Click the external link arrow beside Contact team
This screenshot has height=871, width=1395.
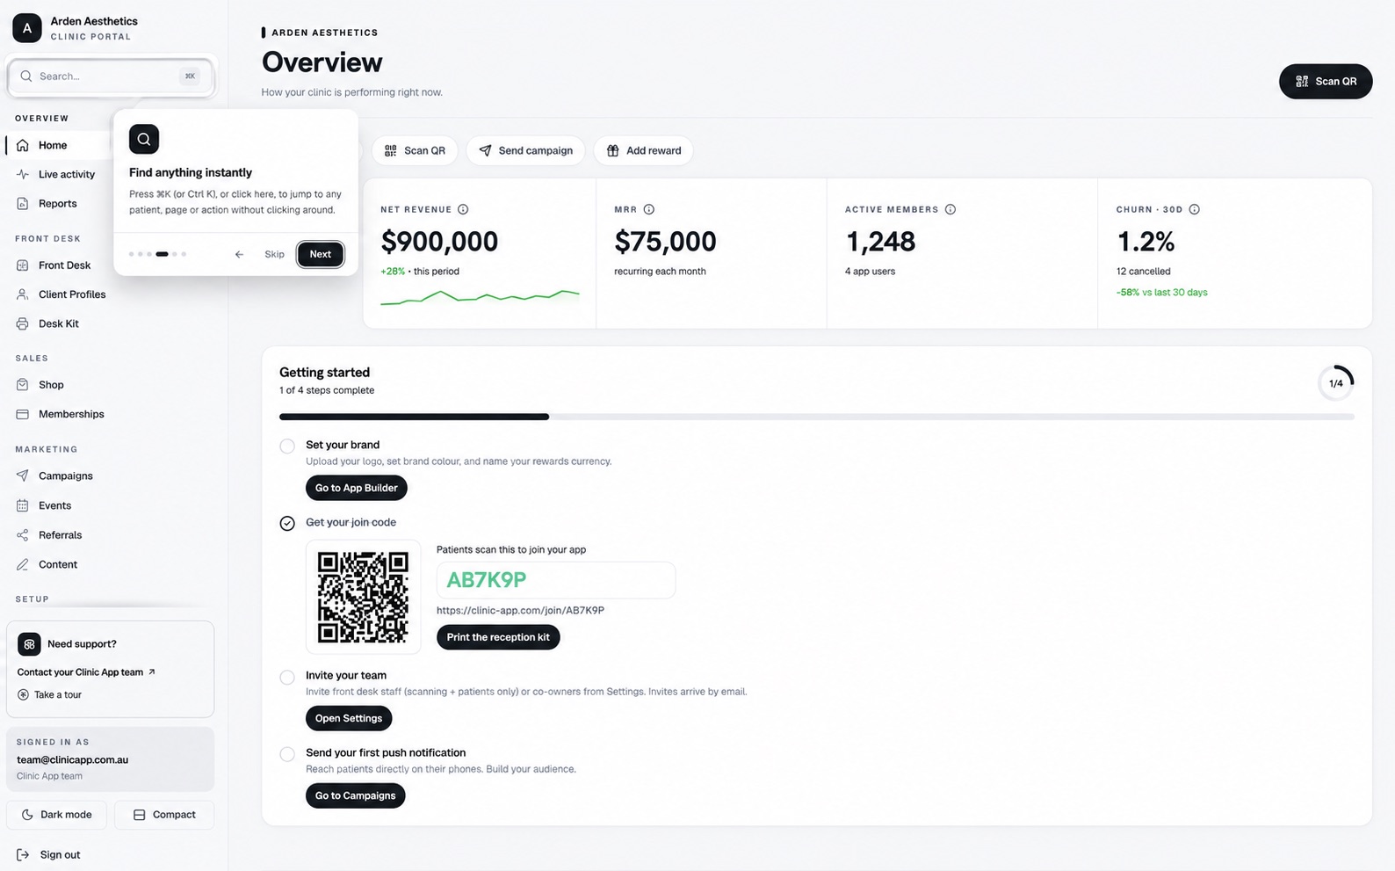point(152,671)
